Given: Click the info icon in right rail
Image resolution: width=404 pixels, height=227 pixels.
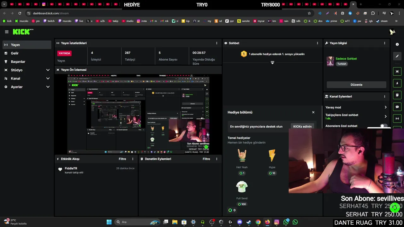Looking at the screenshot, I should [x=397, y=44].
